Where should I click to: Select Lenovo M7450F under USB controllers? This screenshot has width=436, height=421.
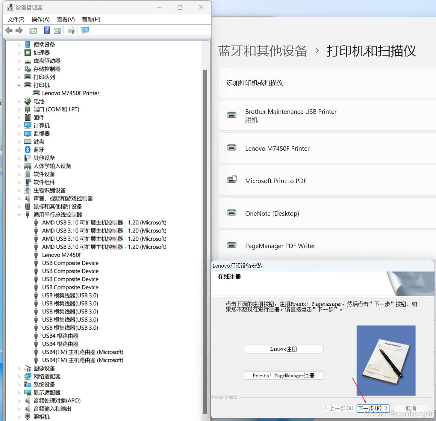[x=62, y=255]
